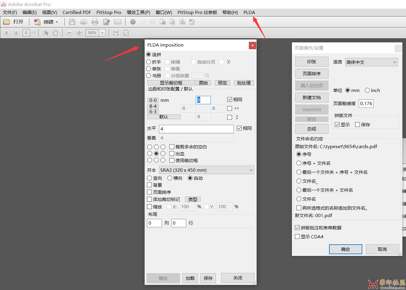Click the cloud upload icon
Screen dimensions: 406x290
pyautogui.click(x=84, y=22)
